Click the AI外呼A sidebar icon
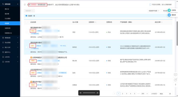178x97 pixels. click(x=3, y=57)
